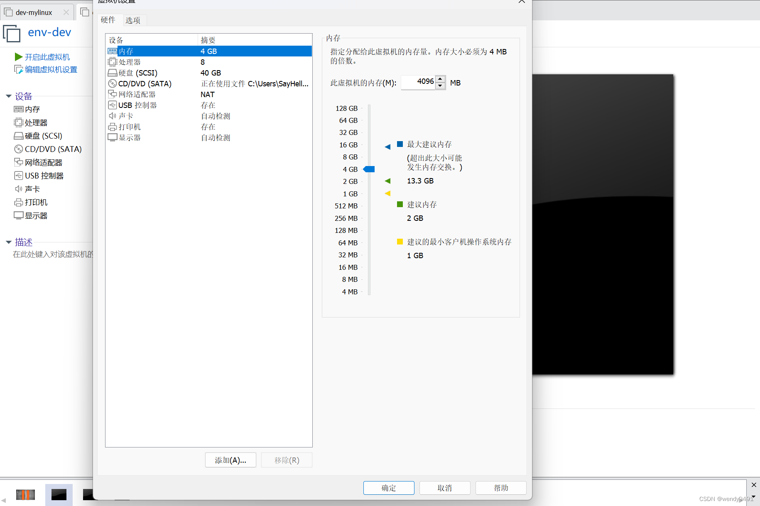This screenshot has height=506, width=760.
Task: Click the bottom bar left scroll arrow
Action: tap(3, 501)
